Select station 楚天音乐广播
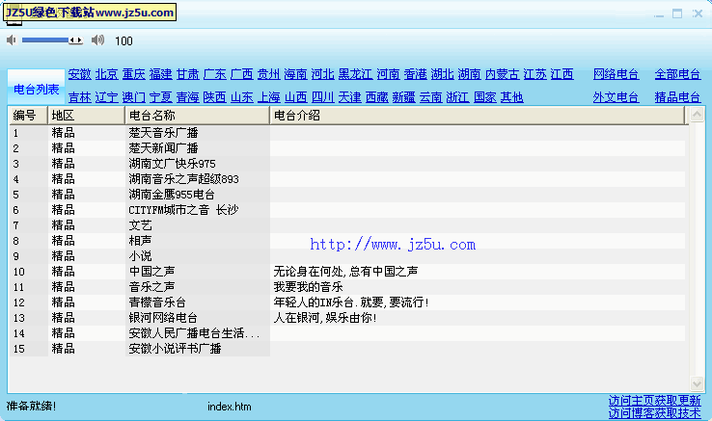 coord(163,133)
